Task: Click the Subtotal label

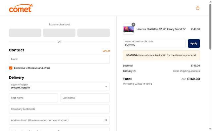Action: pyautogui.click(x=128, y=65)
